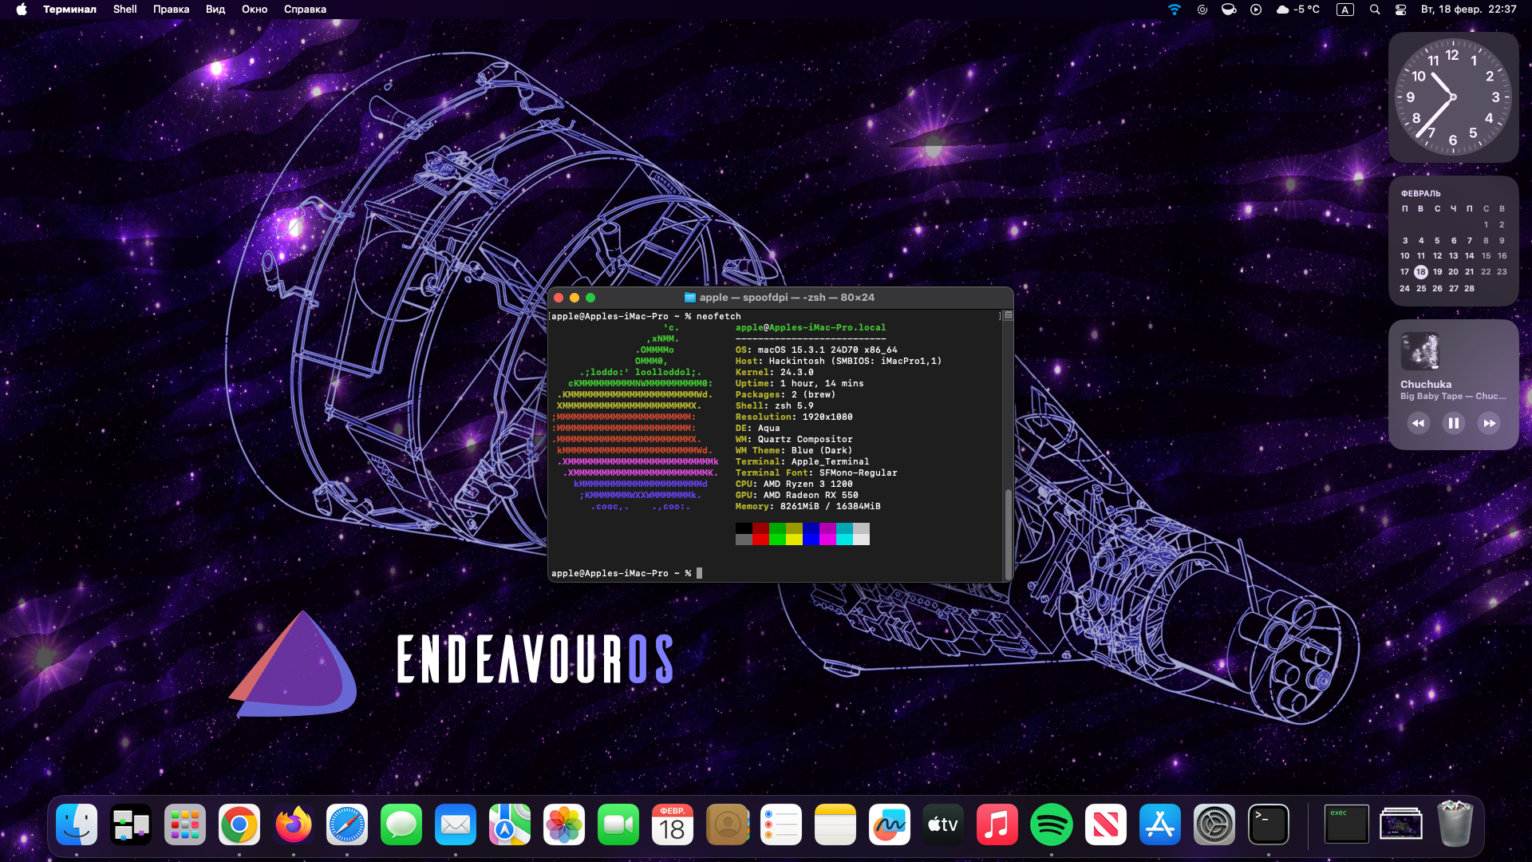Open Now Playing icon in menu bar
This screenshot has height=862, width=1532.
point(1256,10)
